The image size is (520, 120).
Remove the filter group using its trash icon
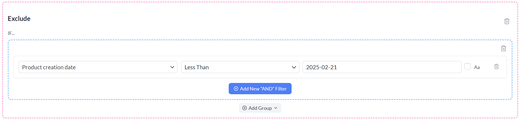[x=503, y=48]
